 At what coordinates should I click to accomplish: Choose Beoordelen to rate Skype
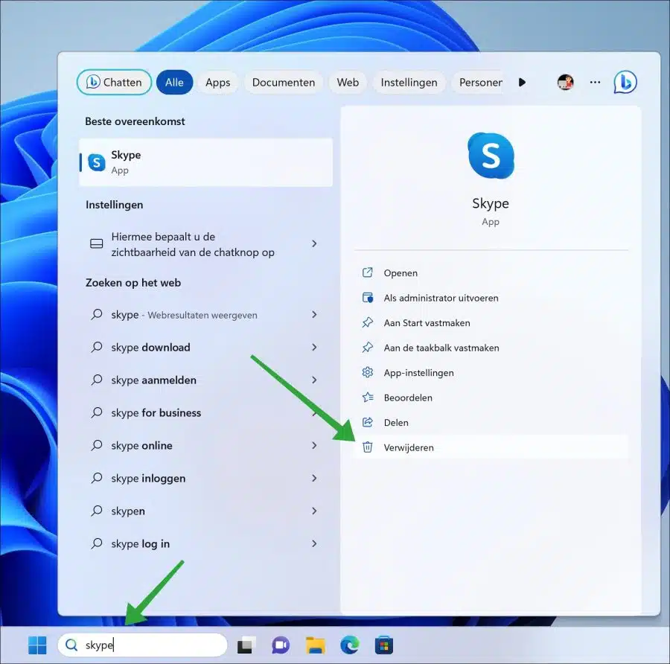pyautogui.click(x=491, y=398)
